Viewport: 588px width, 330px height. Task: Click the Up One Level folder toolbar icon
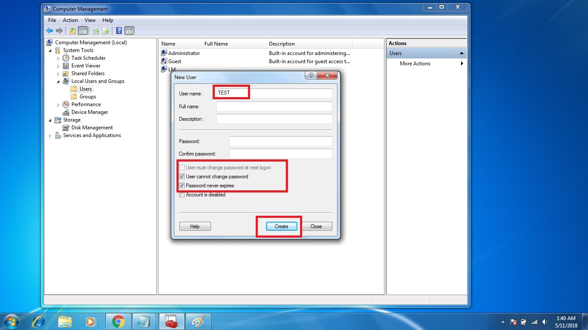[72, 31]
